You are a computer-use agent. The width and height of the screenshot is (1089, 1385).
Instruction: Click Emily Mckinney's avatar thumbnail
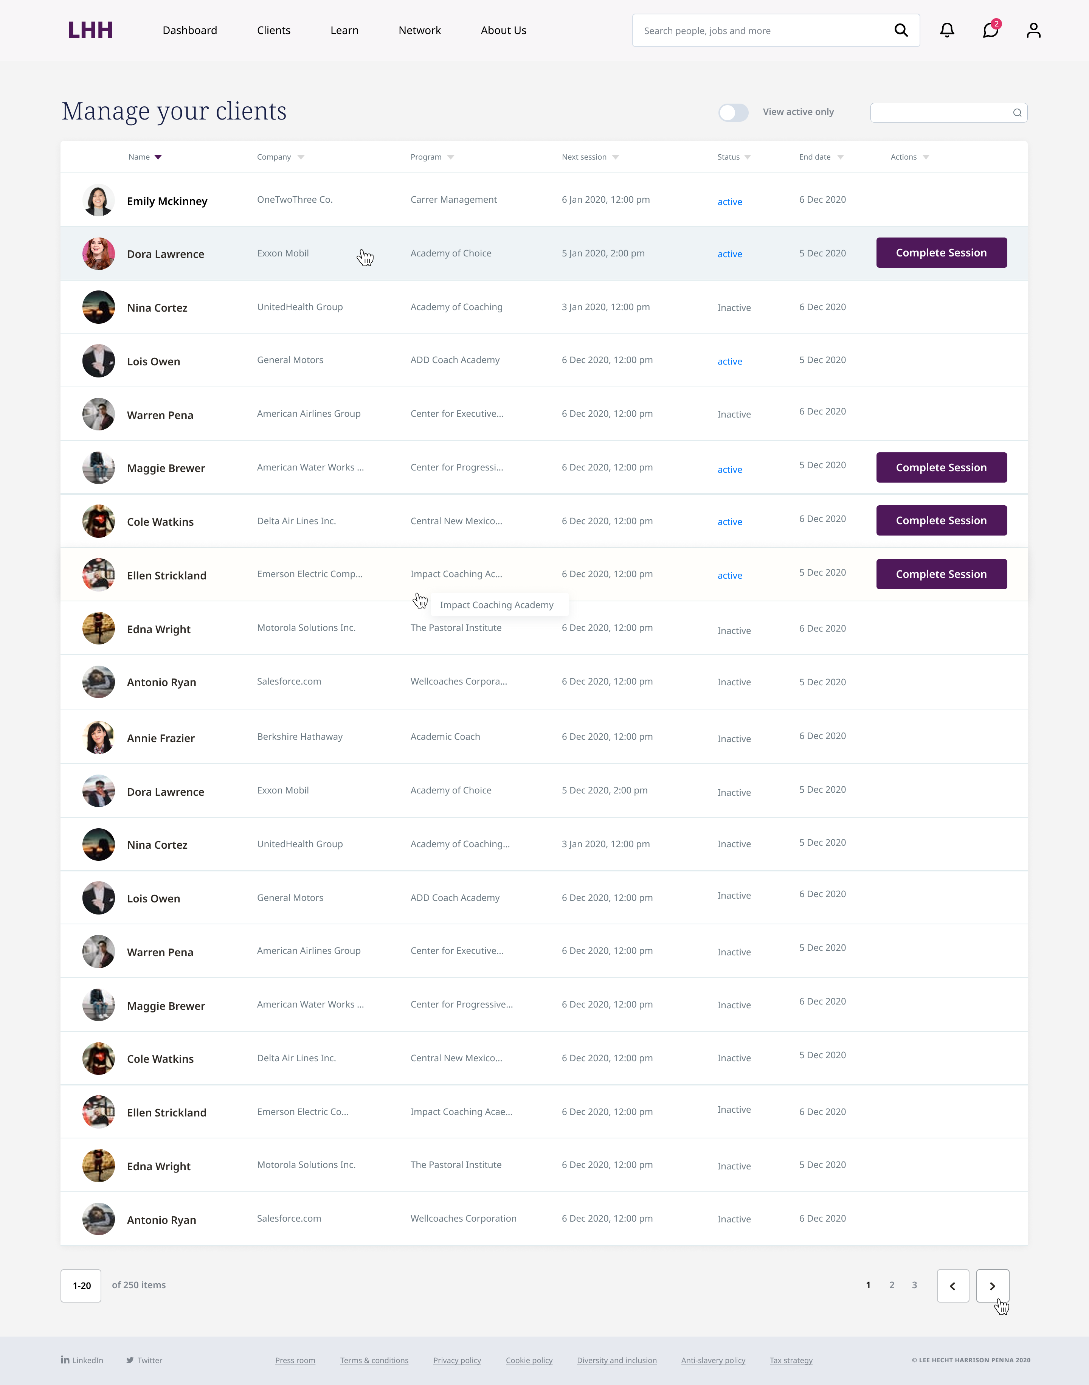click(x=98, y=200)
